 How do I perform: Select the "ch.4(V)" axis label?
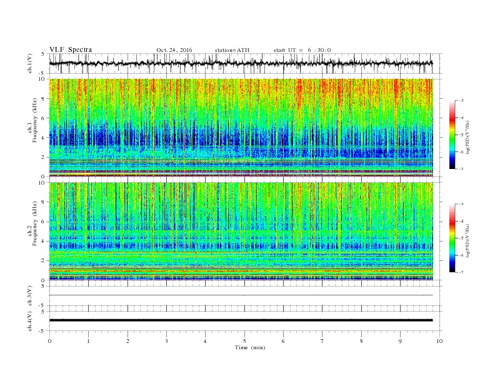pyautogui.click(x=30, y=322)
